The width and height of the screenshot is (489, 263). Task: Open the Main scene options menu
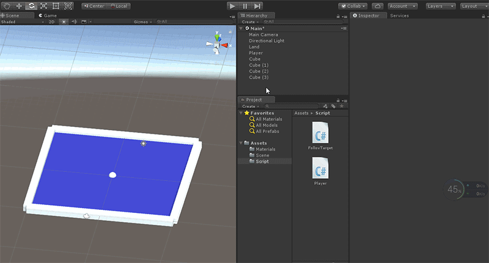coord(344,28)
